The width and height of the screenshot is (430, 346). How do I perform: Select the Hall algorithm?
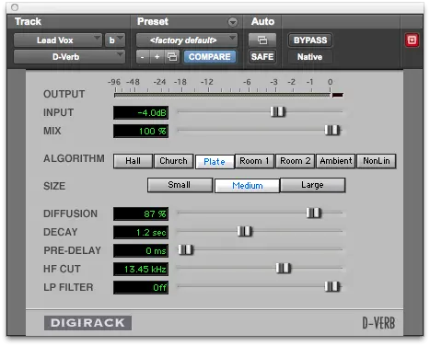pyautogui.click(x=133, y=161)
